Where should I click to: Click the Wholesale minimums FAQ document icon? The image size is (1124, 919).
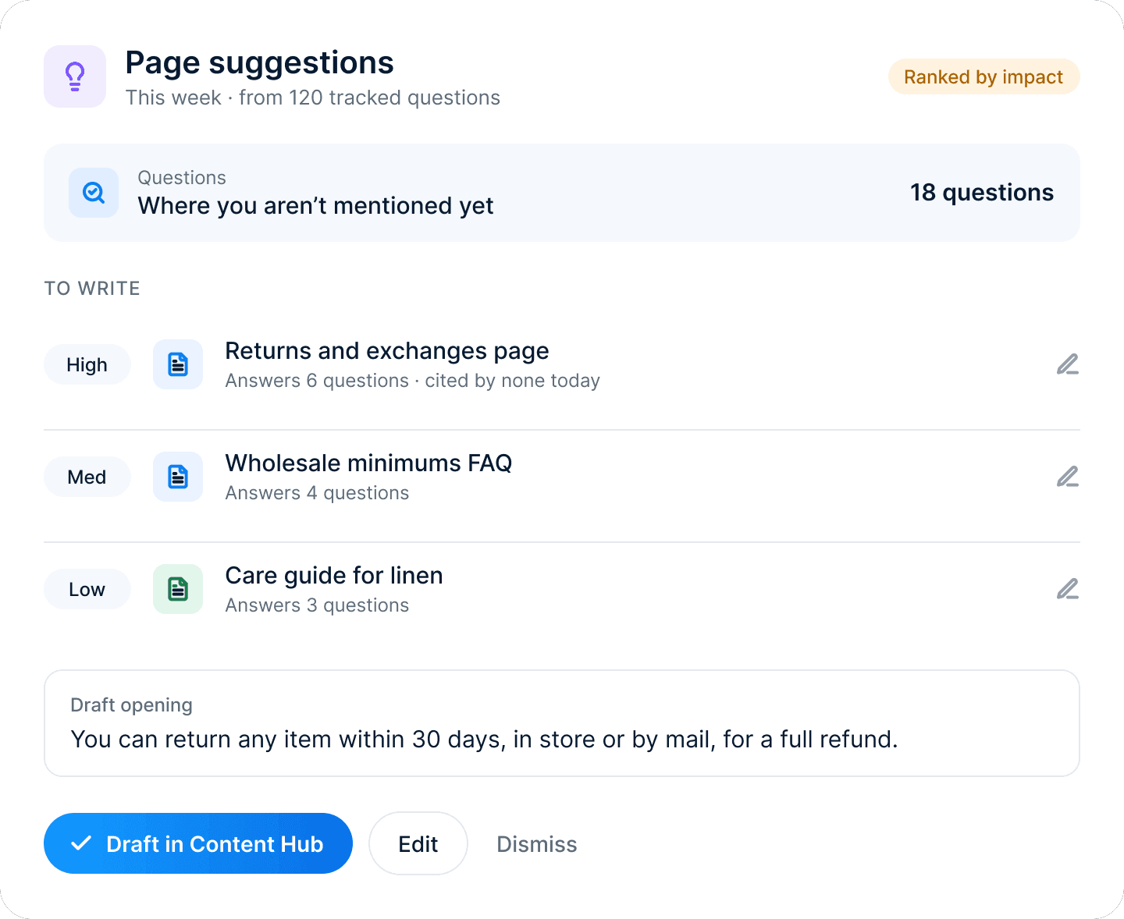[178, 477]
